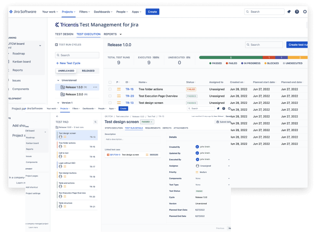Click the red Failed segment of the progress bar
The width and height of the screenshot is (316, 232).
(269, 57)
